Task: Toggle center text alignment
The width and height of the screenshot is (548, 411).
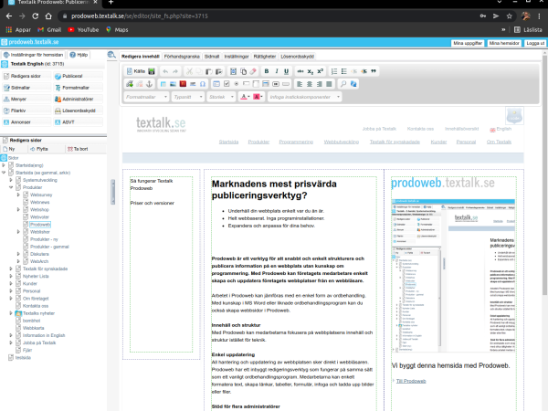Action: point(310,84)
